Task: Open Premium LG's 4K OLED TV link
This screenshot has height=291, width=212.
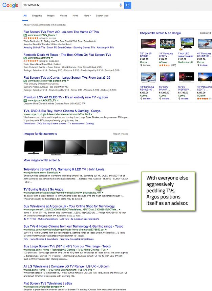Action: click(66, 97)
